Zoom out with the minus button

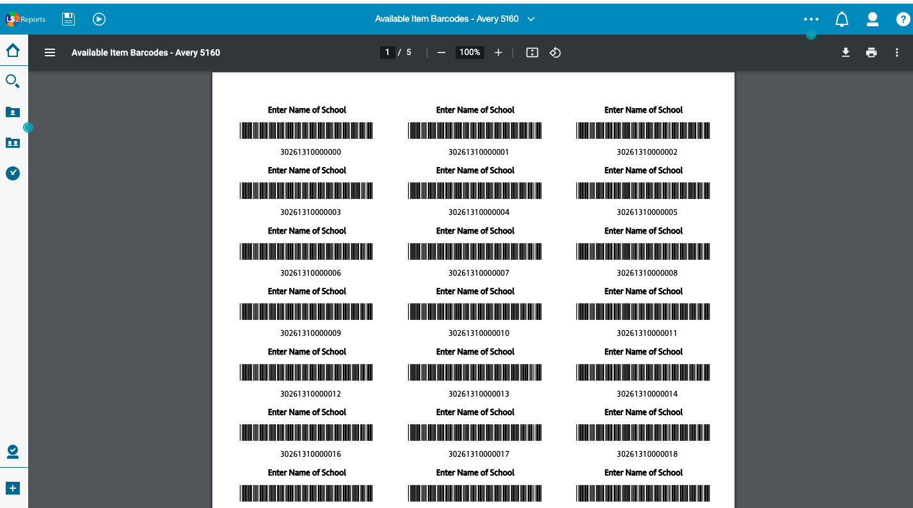point(441,52)
